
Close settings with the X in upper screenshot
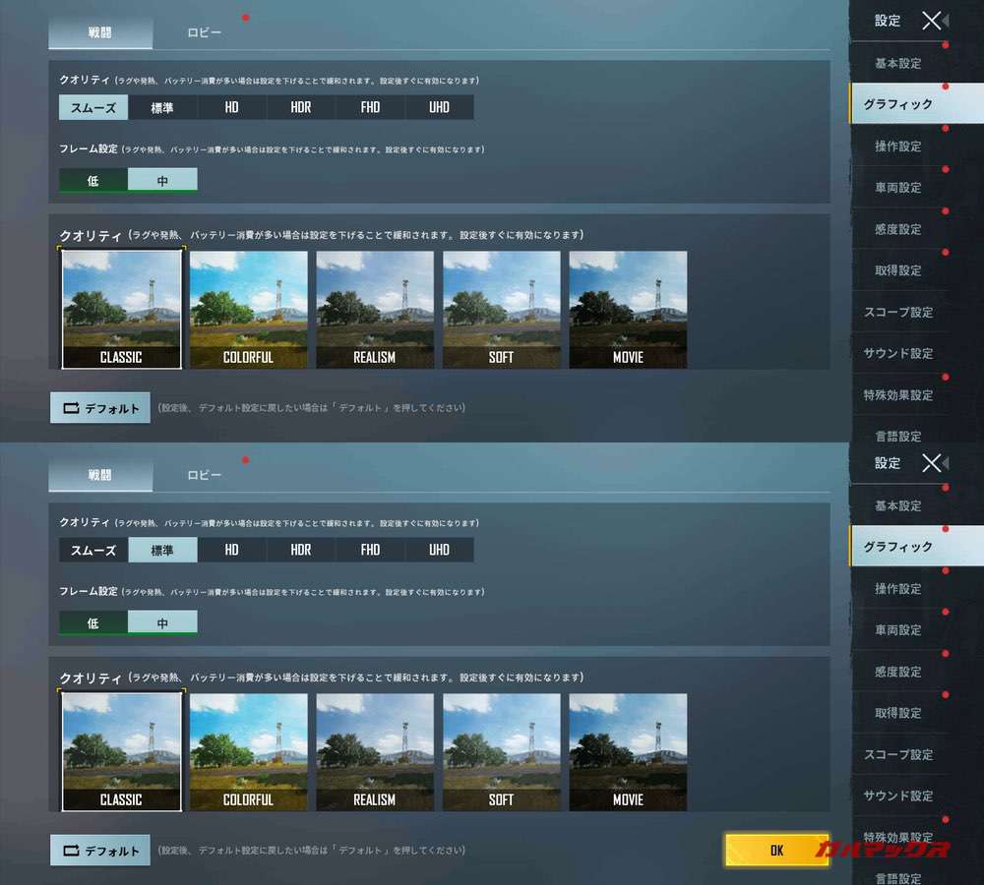tap(932, 21)
